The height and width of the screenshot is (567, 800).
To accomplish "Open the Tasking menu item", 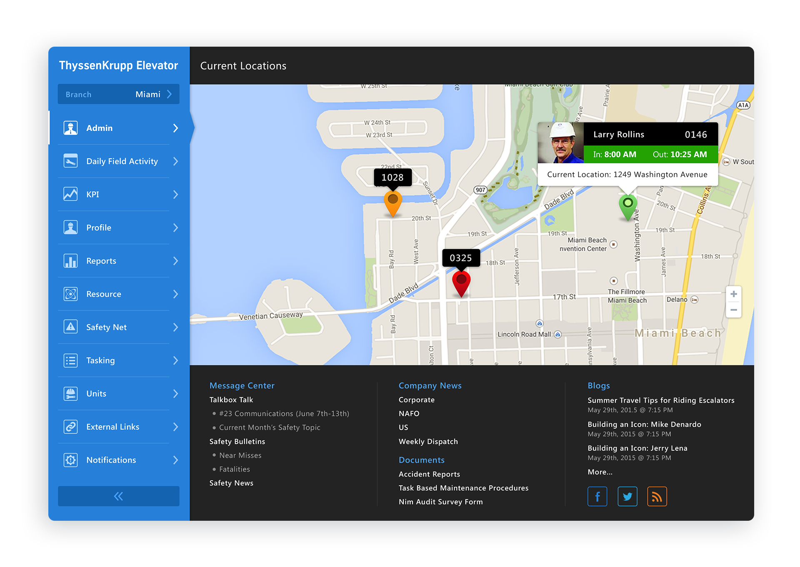I will pos(120,360).
